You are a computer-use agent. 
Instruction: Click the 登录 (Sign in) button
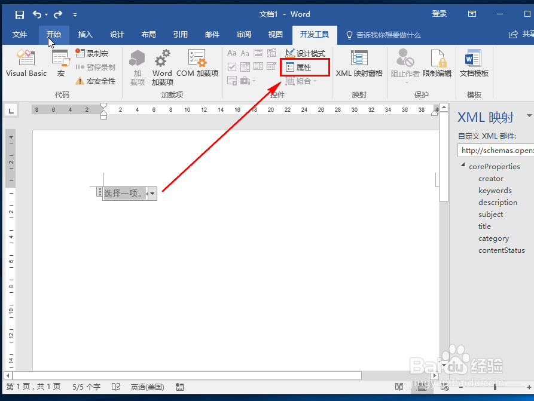440,13
